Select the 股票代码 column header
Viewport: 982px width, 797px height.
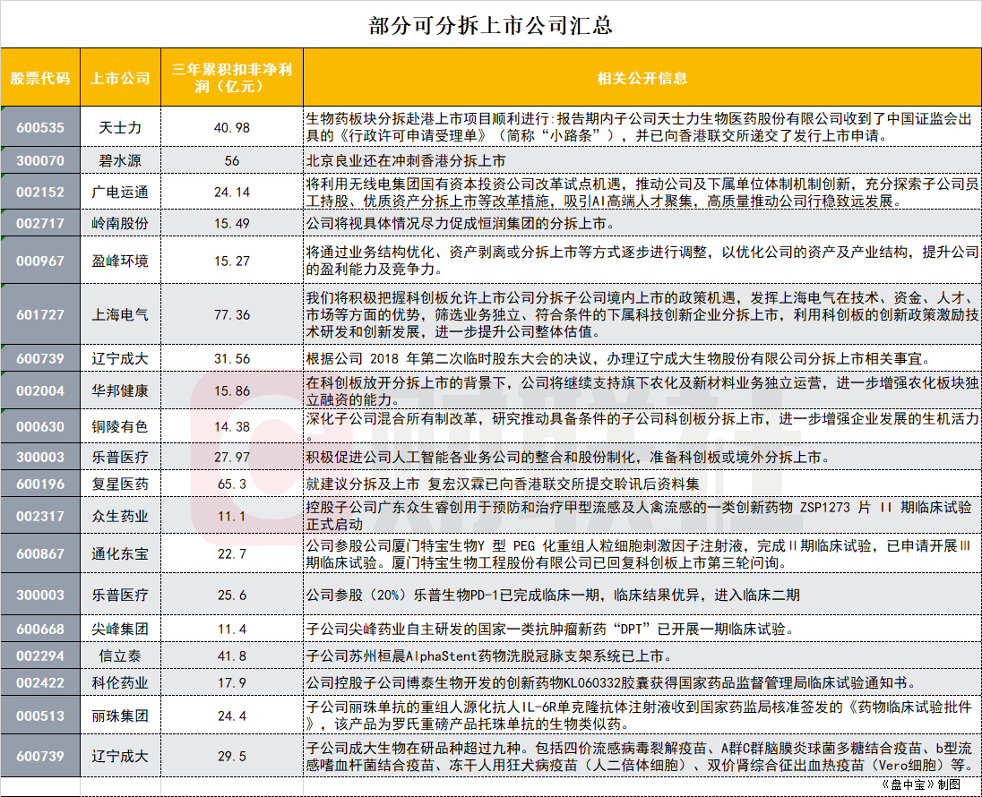tap(40, 78)
